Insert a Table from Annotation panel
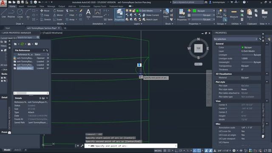The height and width of the screenshot is (153, 272). pyautogui.click(x=108, y=20)
